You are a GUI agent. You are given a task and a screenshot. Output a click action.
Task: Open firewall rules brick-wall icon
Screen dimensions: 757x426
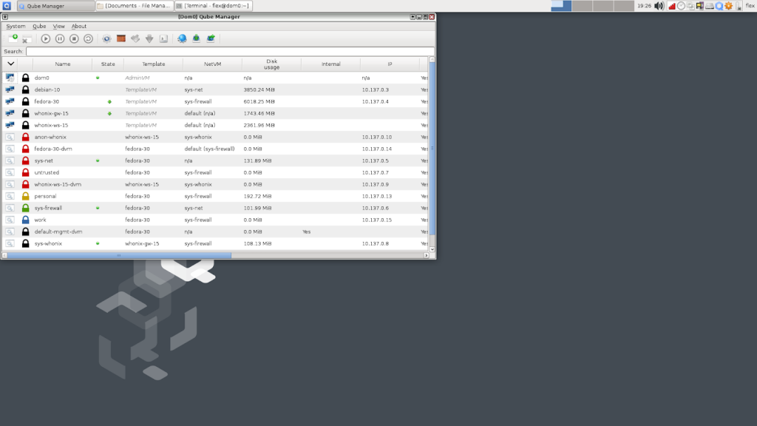(x=121, y=38)
